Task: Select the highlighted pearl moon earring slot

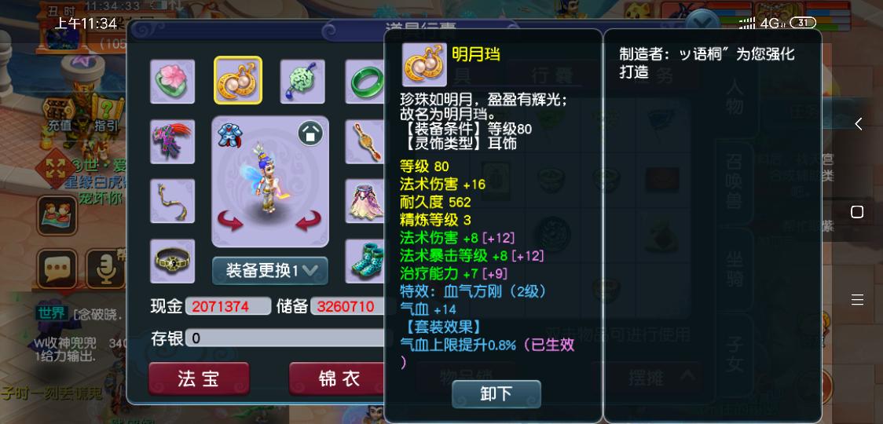Action: 238,81
